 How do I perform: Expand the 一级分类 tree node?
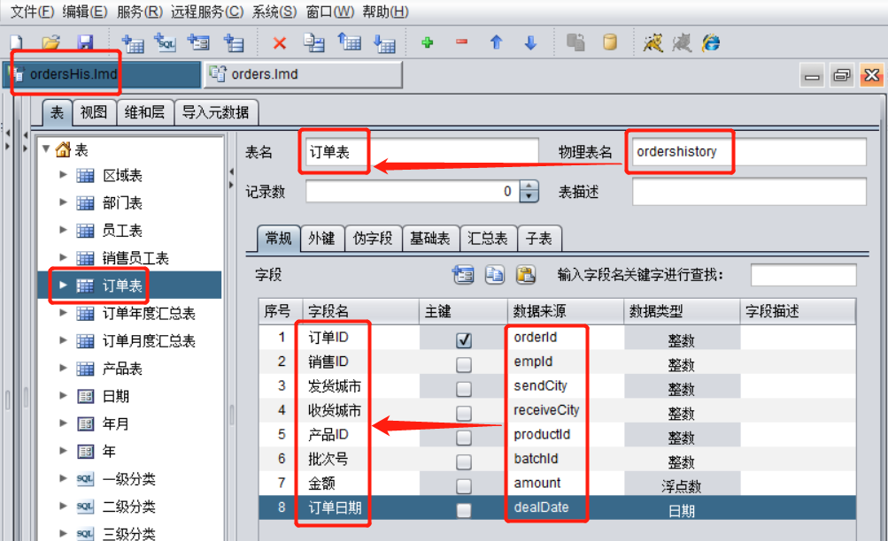point(64,478)
